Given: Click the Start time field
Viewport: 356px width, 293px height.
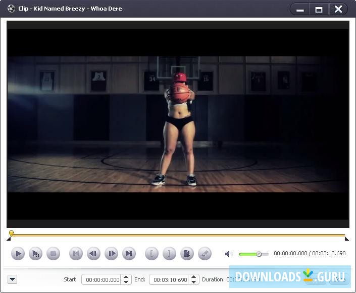Looking at the screenshot, I should tap(103, 279).
